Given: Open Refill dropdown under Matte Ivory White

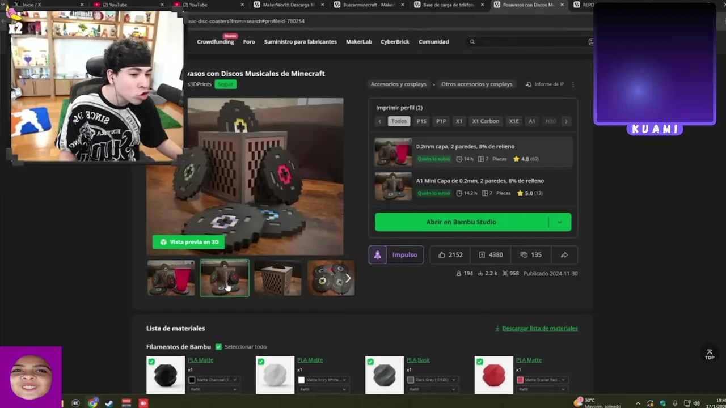Looking at the screenshot, I should click(x=323, y=389).
